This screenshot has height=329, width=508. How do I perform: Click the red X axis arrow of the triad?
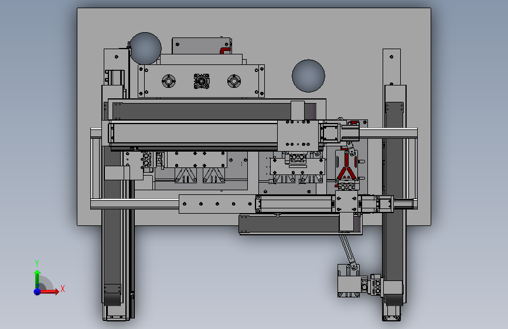click(x=49, y=292)
